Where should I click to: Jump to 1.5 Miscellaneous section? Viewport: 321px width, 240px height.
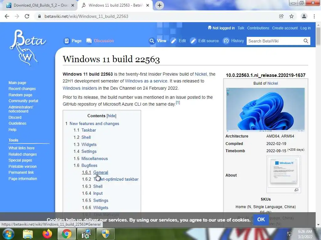pyautogui.click(x=94, y=158)
